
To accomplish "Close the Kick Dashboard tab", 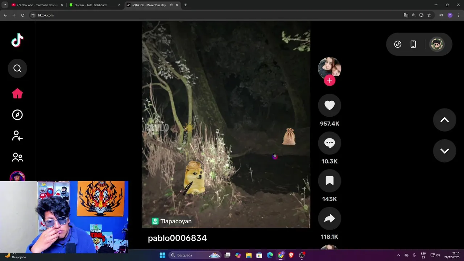I will tap(119, 5).
